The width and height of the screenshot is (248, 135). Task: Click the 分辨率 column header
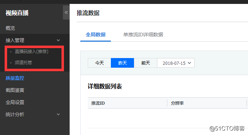pos(177,103)
